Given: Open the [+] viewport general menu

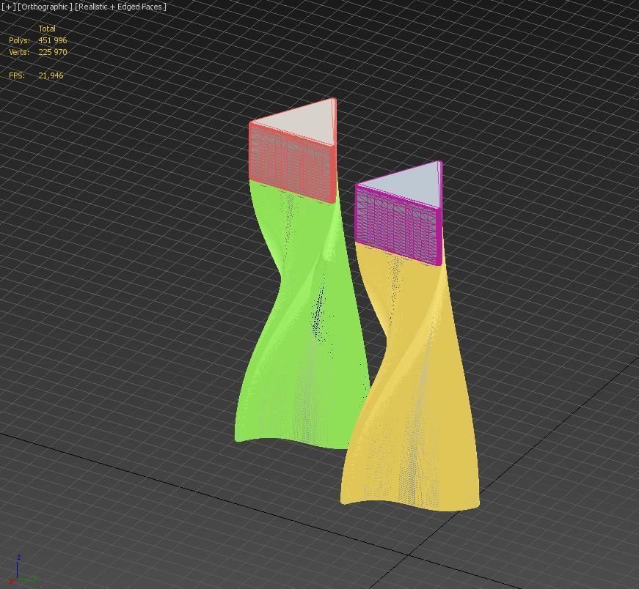Looking at the screenshot, I should click(8, 7).
